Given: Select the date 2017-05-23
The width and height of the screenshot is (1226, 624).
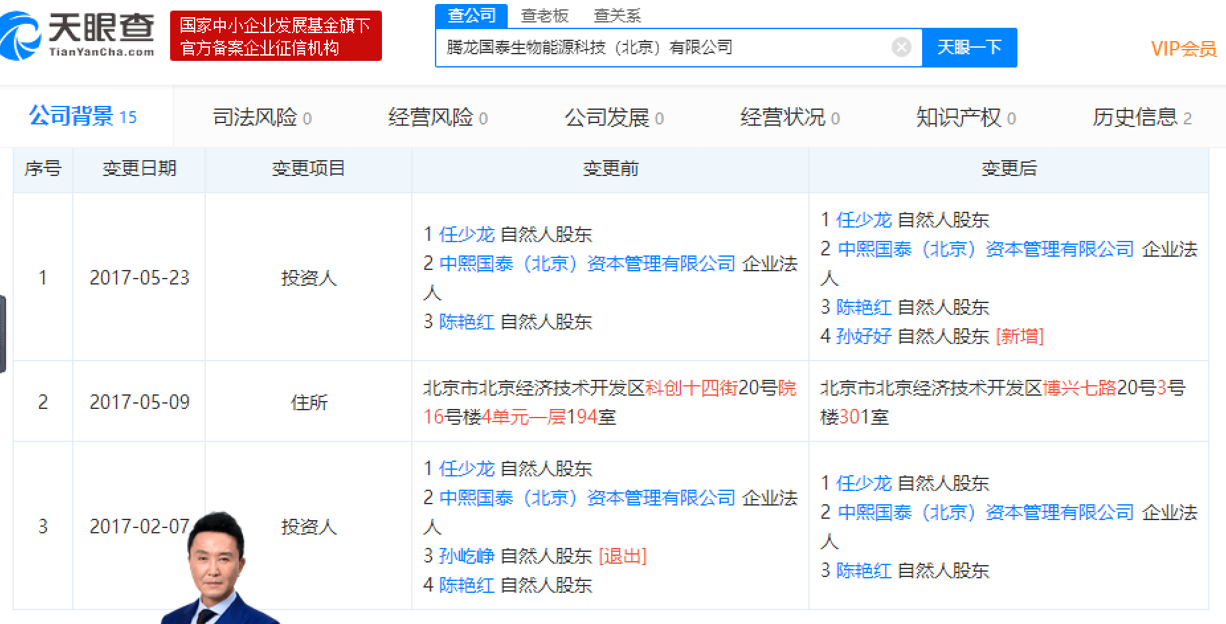Looking at the screenshot, I should [x=140, y=277].
